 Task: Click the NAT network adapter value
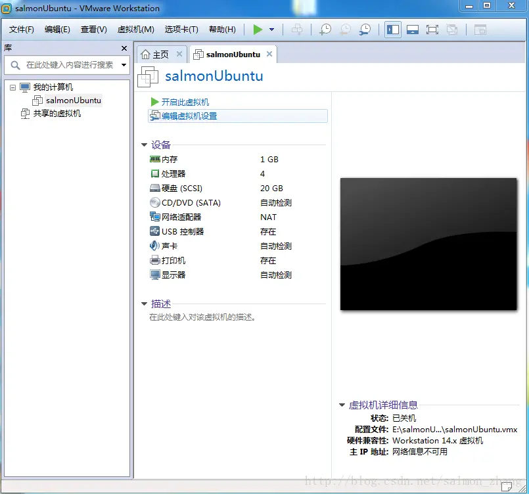point(269,217)
